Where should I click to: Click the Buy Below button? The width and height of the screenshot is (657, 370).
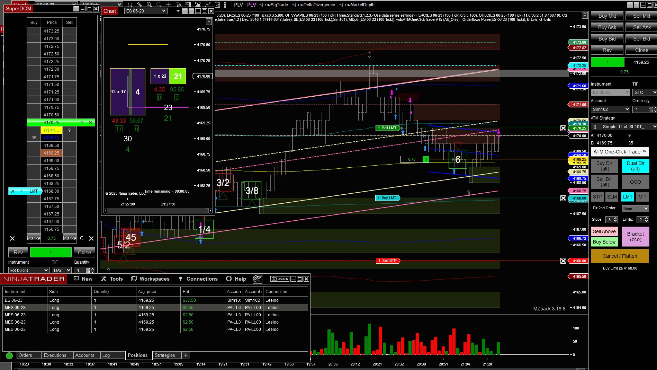pos(604,242)
